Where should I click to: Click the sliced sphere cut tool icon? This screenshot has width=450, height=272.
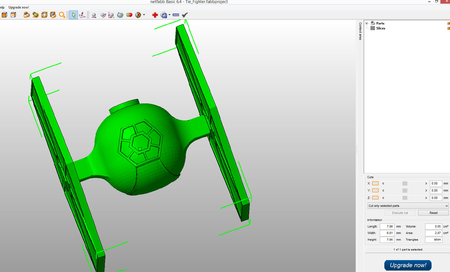click(138, 15)
